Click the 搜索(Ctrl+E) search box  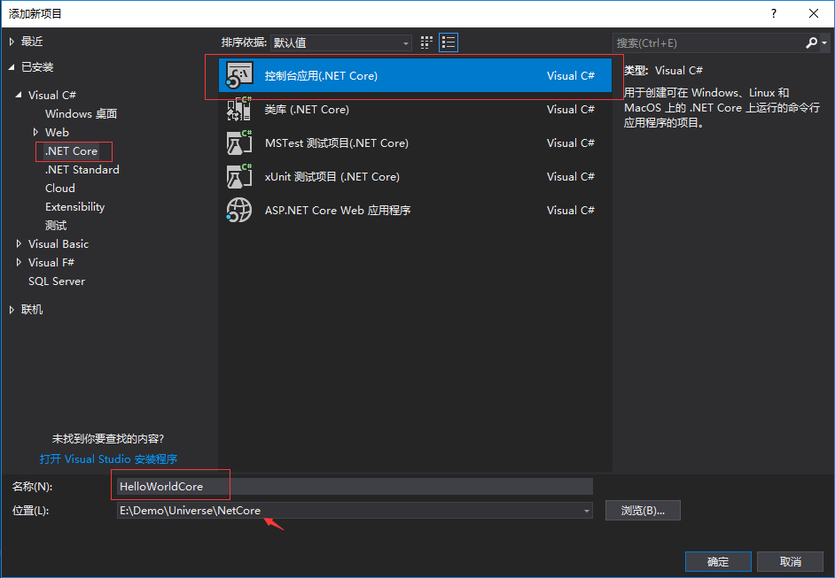coord(708,42)
